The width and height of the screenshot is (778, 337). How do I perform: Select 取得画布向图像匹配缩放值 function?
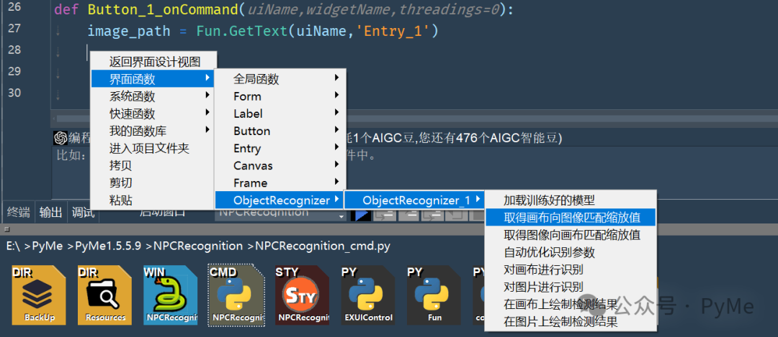[x=571, y=217]
